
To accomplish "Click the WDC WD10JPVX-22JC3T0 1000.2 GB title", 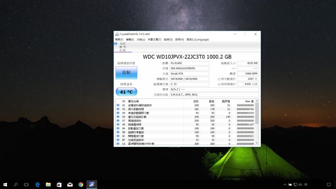I will 187,57.
